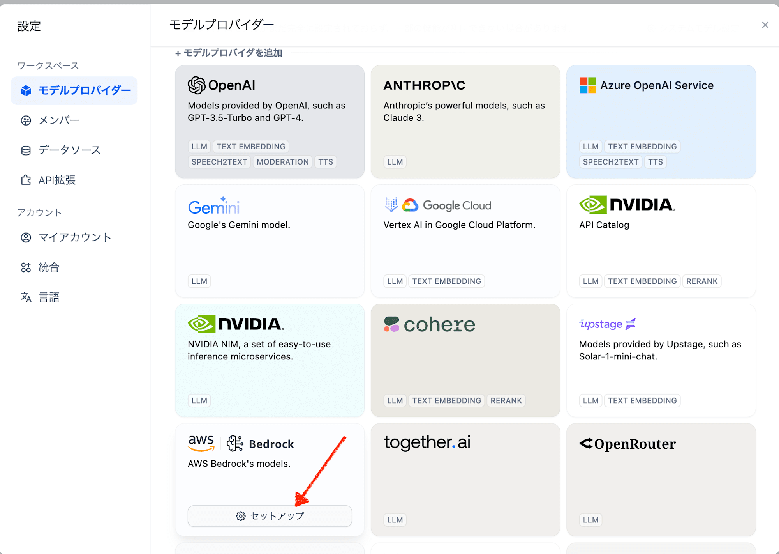This screenshot has height=554, width=779.
Task: Click セットアップ button for AWS Bedrock
Action: click(x=270, y=516)
